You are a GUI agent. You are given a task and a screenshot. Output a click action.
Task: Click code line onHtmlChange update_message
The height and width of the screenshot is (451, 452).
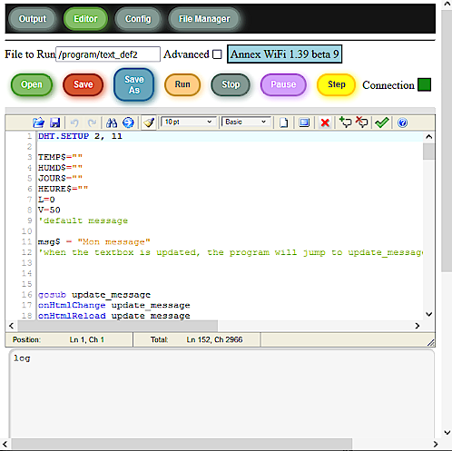[113, 305]
